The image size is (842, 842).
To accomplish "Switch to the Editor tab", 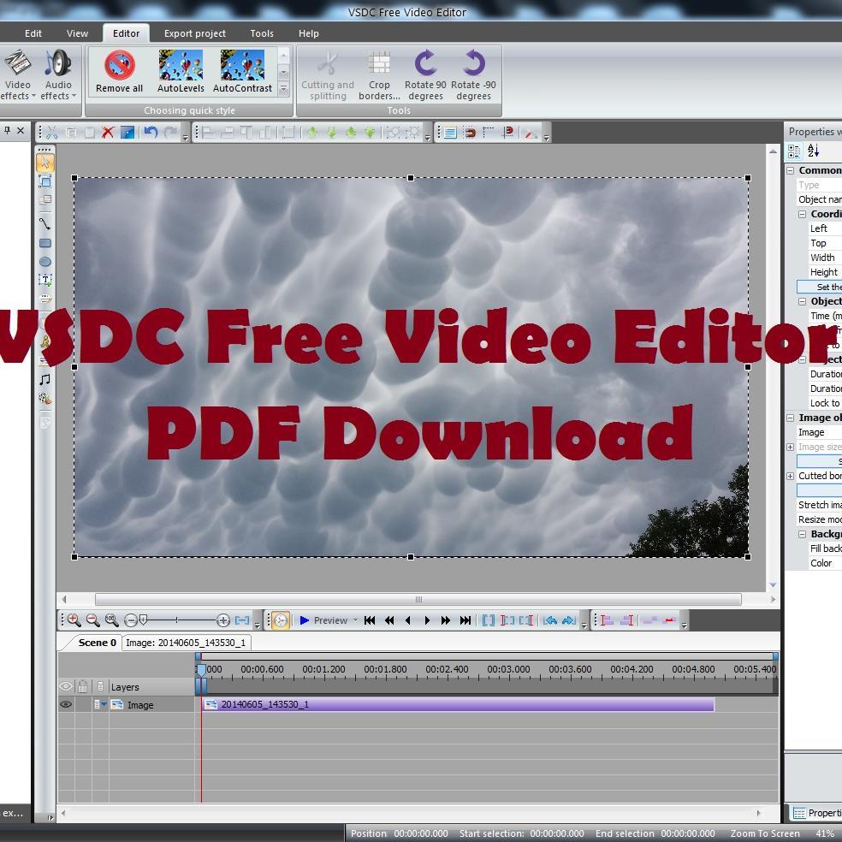I will 126,33.
